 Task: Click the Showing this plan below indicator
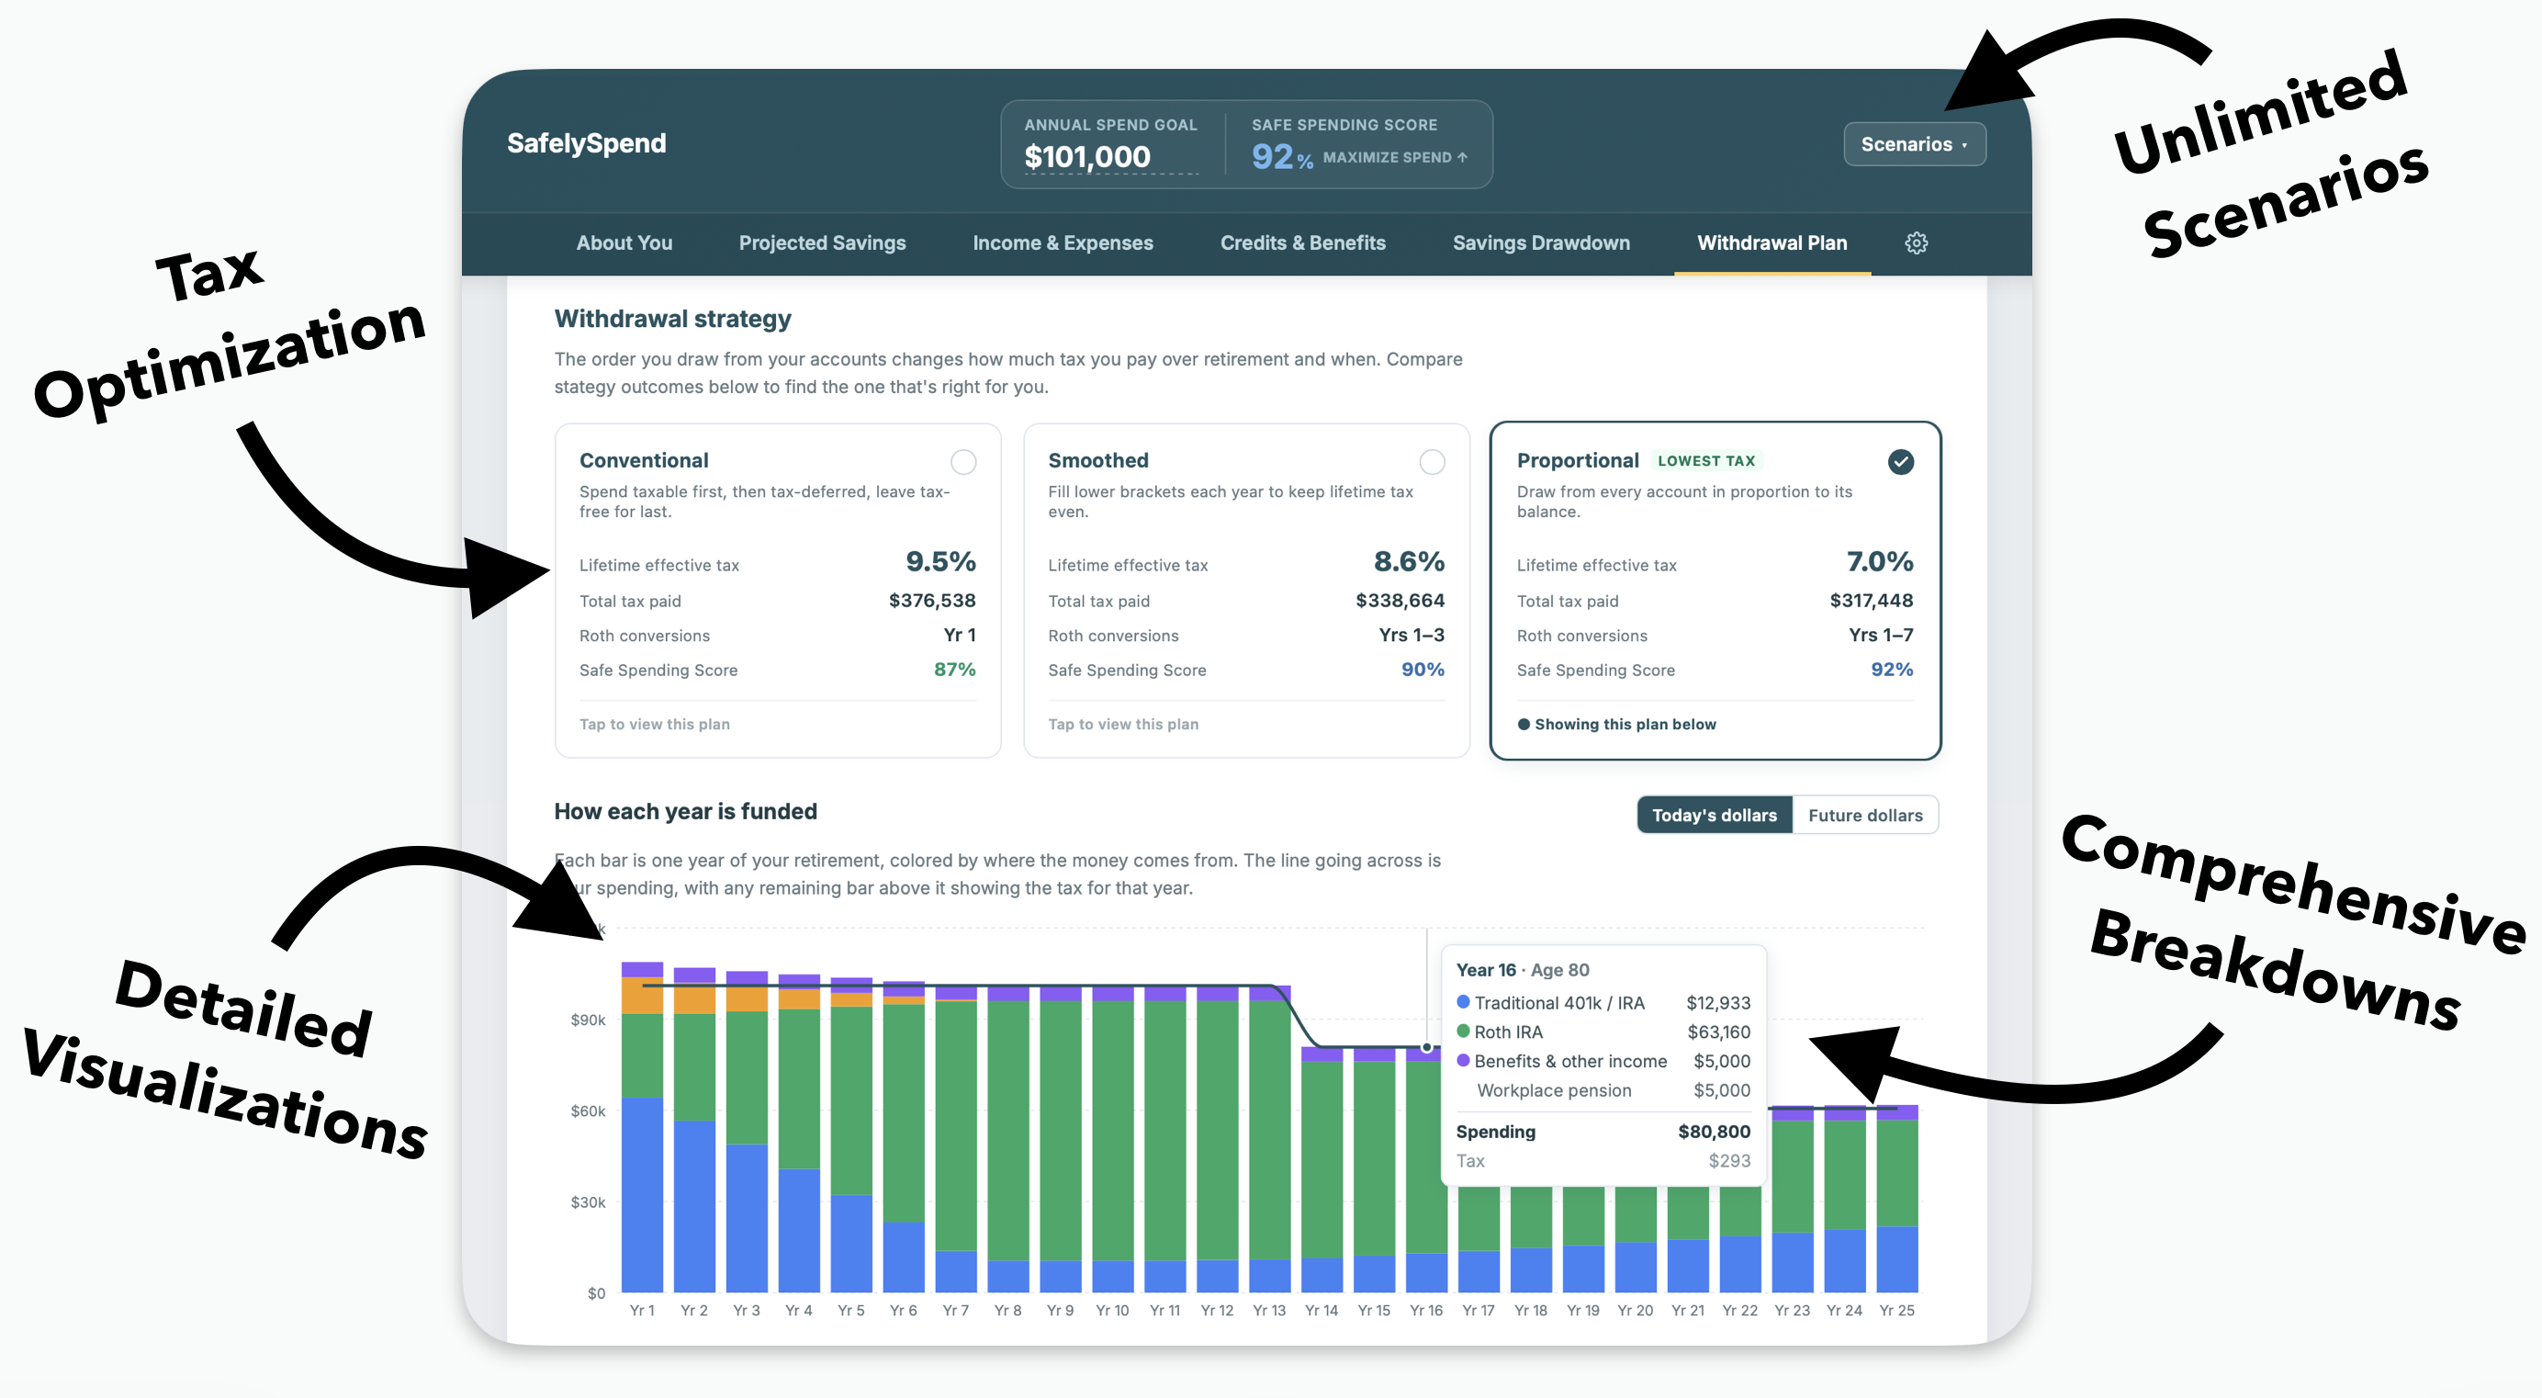click(x=1616, y=725)
